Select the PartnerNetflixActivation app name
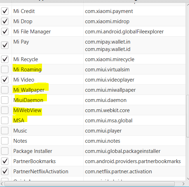The width and height of the screenshot is (189, 187). [x=41, y=172]
